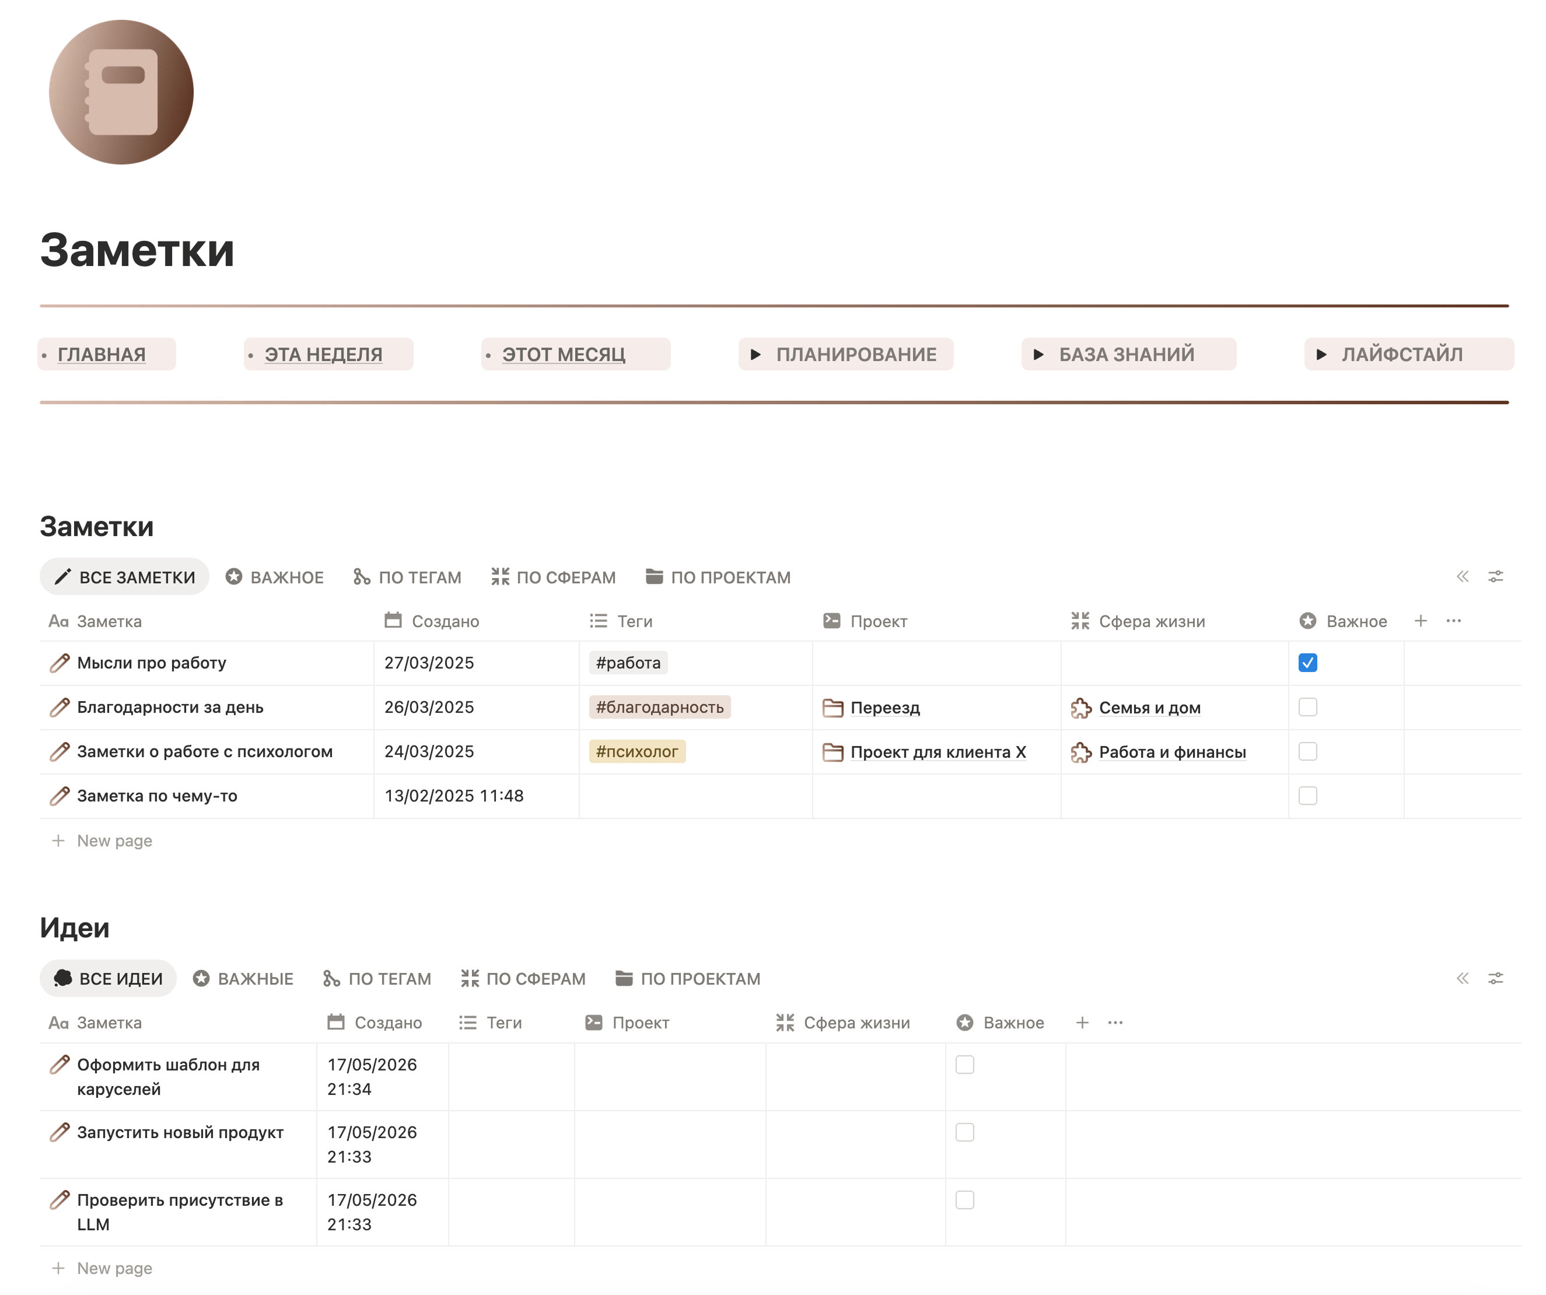1546x1295 pixels.
Task: Expand the ЛАЙФСТАЙЛ toggle
Action: pyautogui.click(x=1321, y=354)
